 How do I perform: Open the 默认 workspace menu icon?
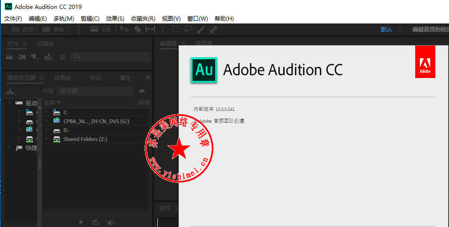pos(400,29)
